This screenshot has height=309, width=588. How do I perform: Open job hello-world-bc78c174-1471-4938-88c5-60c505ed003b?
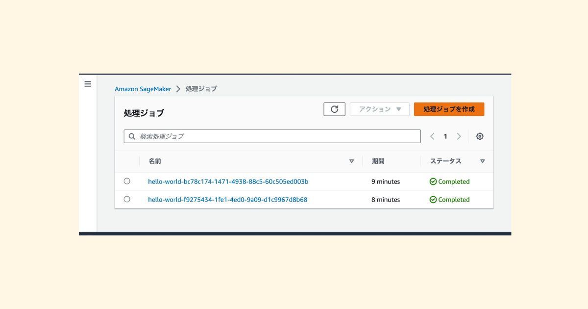tap(228, 181)
